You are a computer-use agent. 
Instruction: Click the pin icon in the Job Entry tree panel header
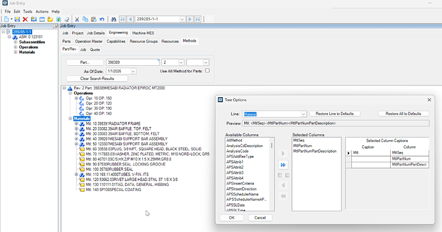tap(56, 26)
